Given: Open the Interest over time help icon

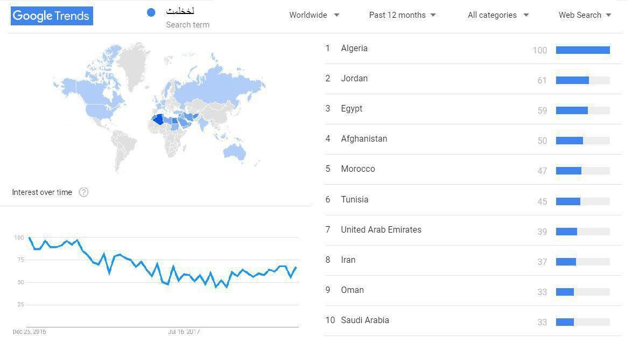Looking at the screenshot, I should coord(83,192).
